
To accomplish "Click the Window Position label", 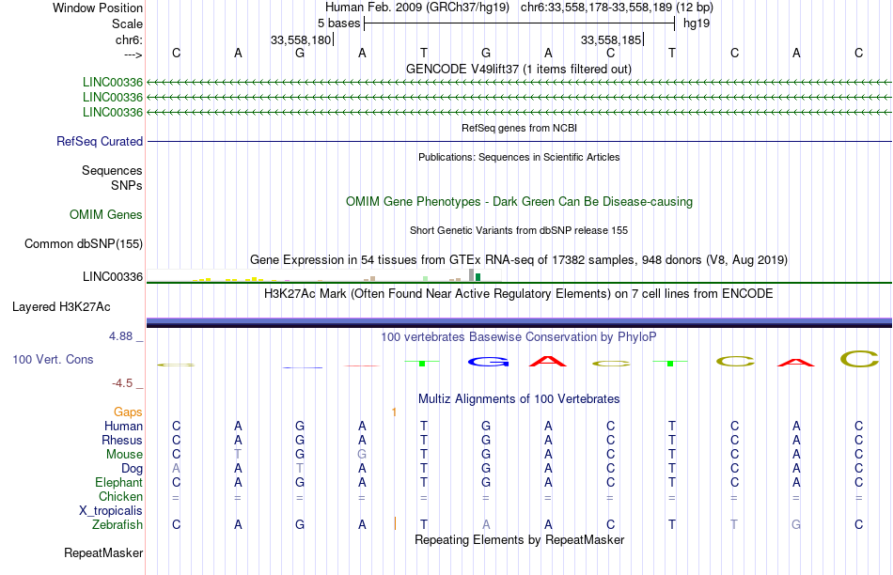I will (x=98, y=8).
